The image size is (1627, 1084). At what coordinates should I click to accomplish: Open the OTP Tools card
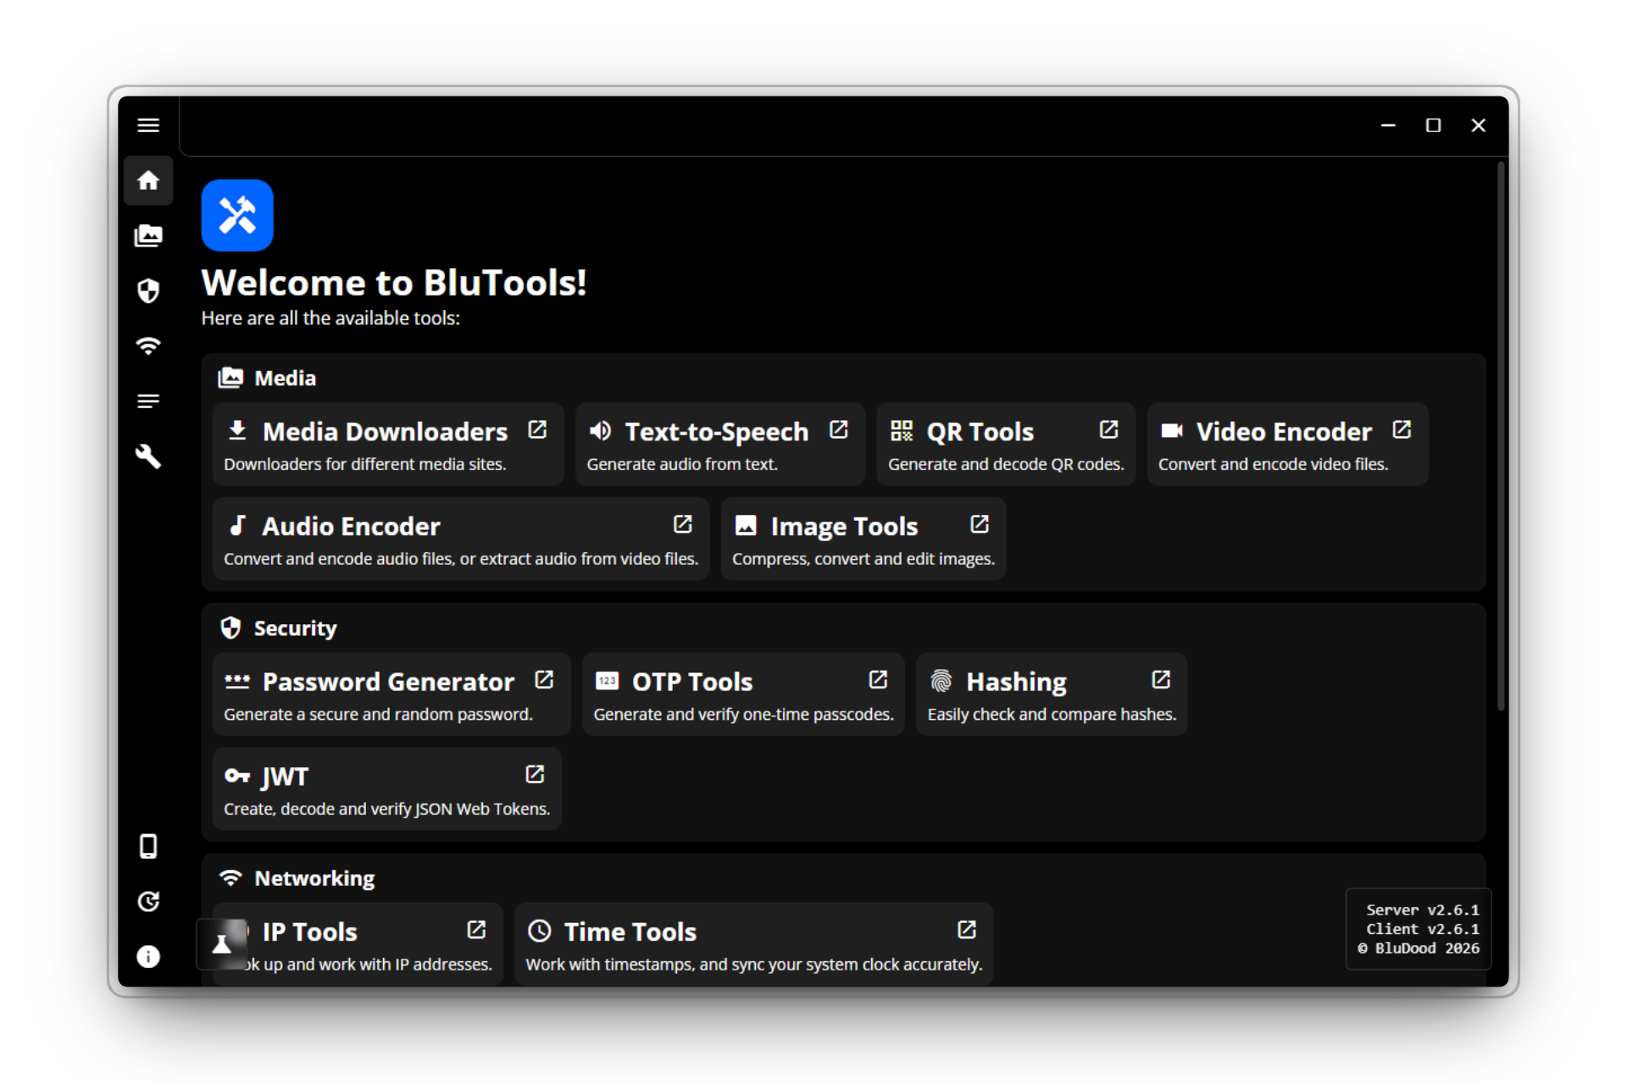point(743,694)
